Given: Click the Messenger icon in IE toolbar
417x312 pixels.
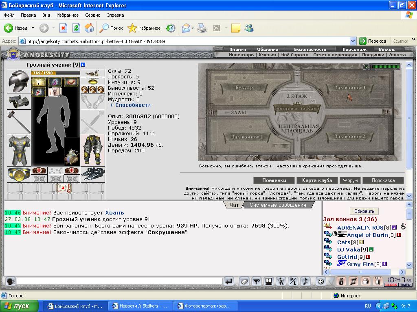Looking at the screenshot, I should tap(249, 28).
